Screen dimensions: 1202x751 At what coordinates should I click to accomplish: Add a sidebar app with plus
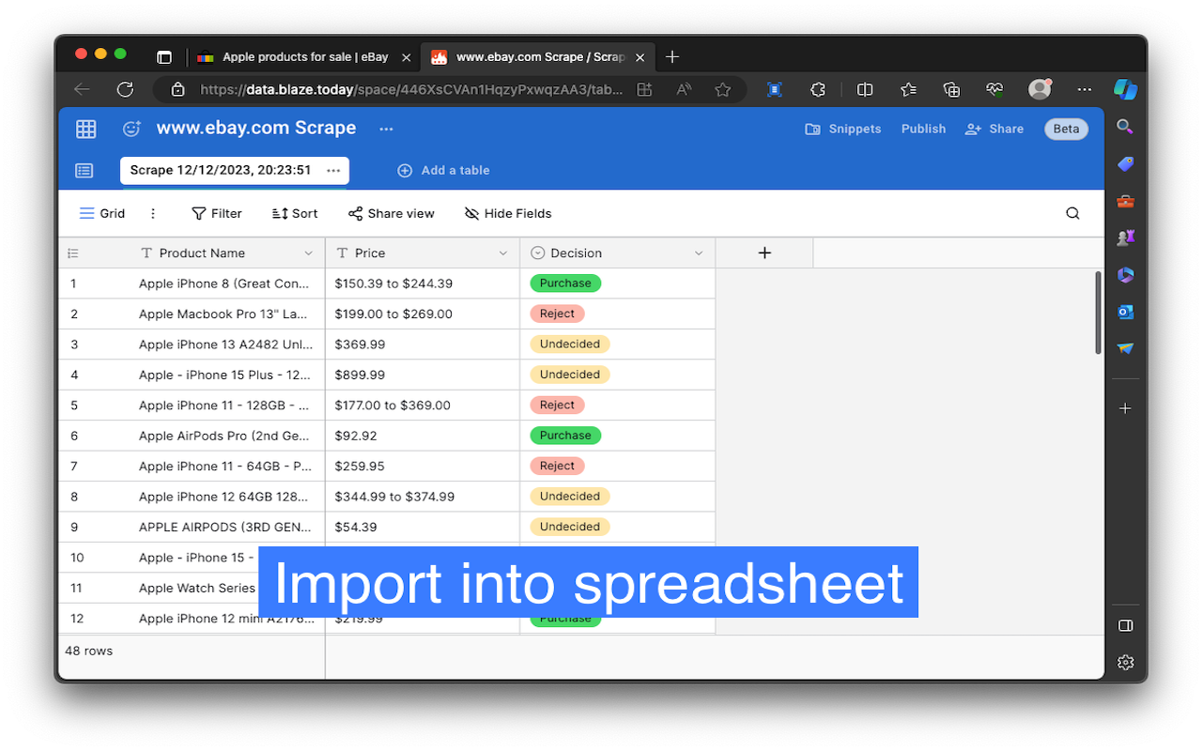click(x=1125, y=408)
